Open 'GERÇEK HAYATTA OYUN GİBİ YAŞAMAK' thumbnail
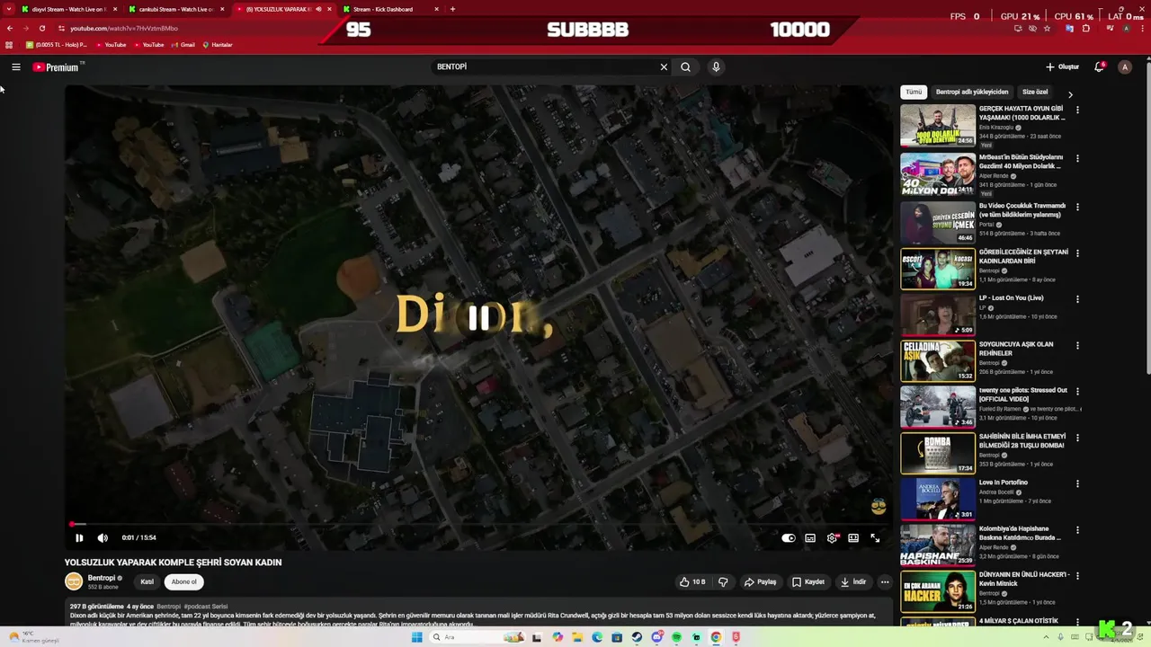 point(938,127)
